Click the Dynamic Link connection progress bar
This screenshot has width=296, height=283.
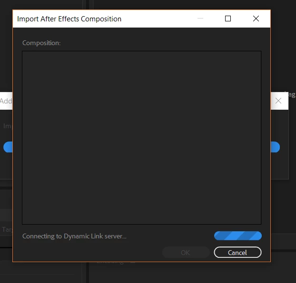(x=238, y=236)
